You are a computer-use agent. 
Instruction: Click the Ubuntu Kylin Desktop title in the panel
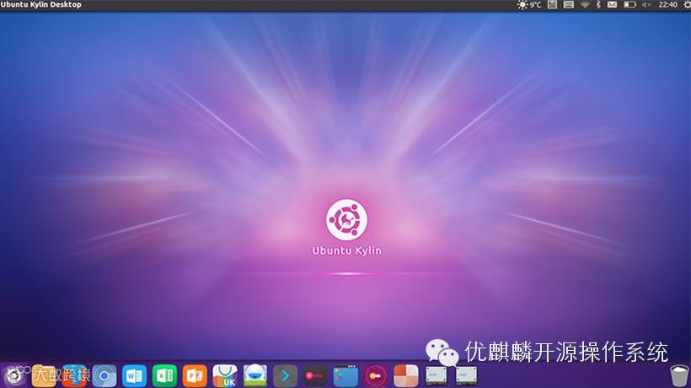pos(41,5)
